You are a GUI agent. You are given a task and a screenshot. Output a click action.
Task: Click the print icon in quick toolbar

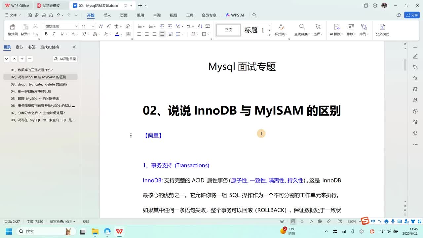point(44,15)
